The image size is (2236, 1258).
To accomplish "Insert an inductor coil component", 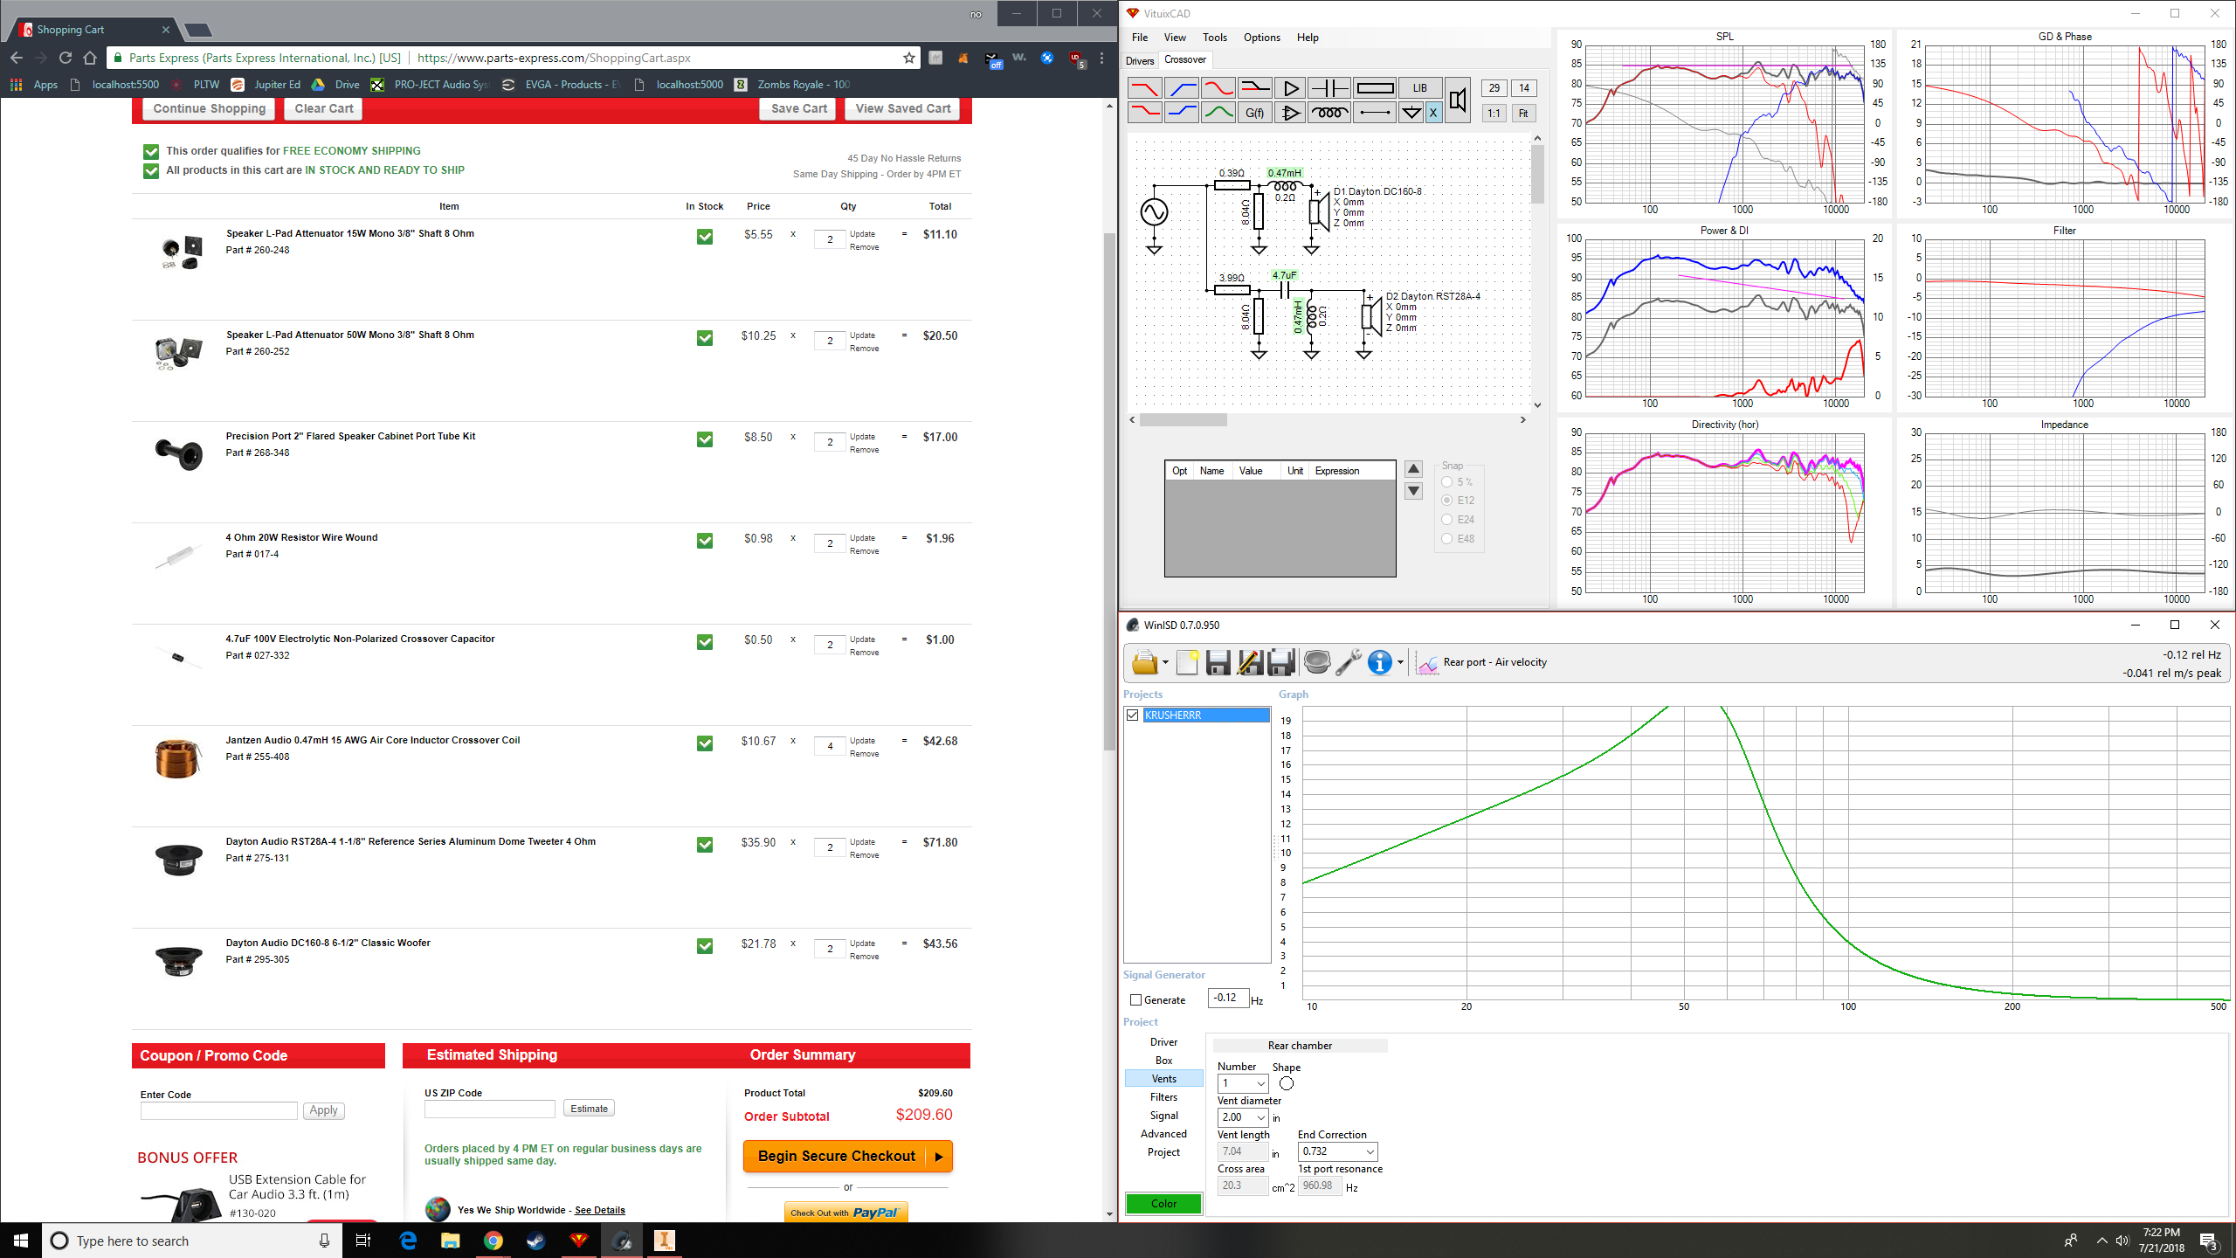I will (x=1329, y=113).
